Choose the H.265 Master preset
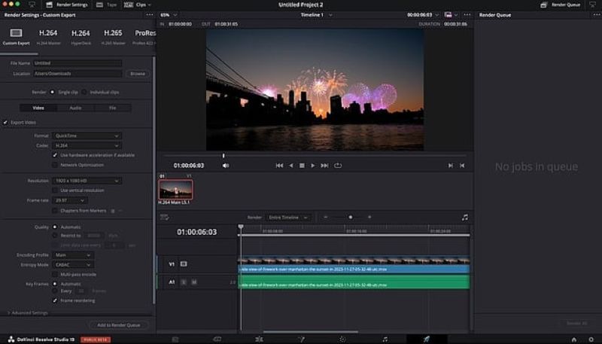 112,35
